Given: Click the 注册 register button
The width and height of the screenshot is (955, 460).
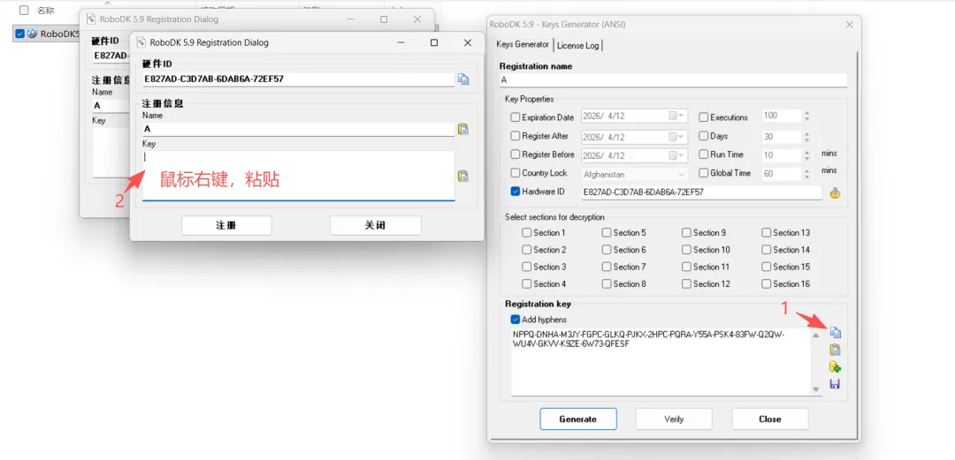Looking at the screenshot, I should (x=226, y=225).
